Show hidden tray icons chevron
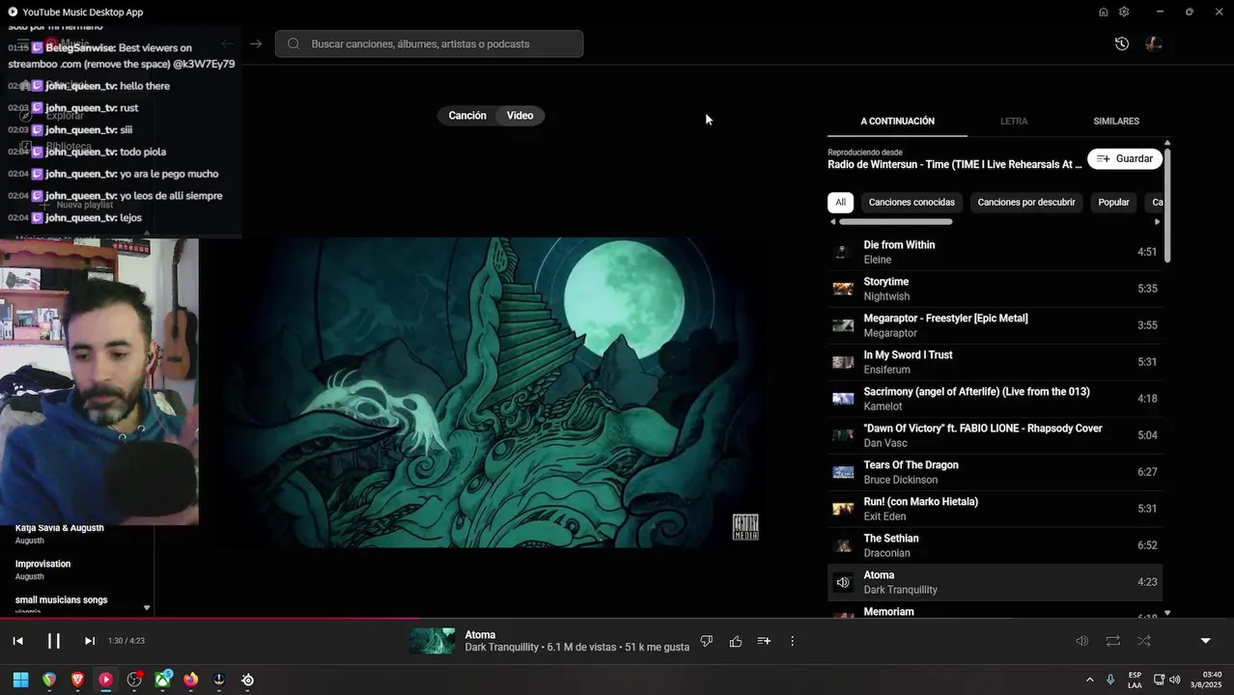Image resolution: width=1234 pixels, height=695 pixels. pyautogui.click(x=1090, y=680)
